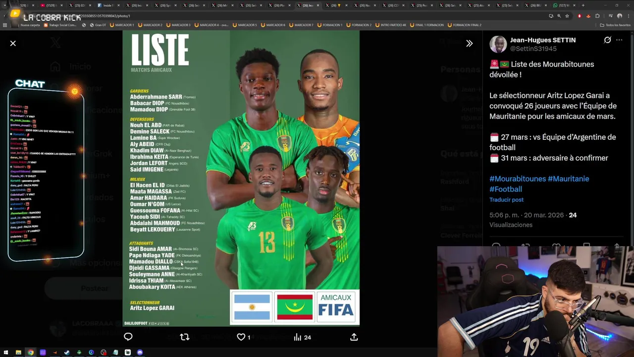
Task: Open the #Mourabitounes hashtag
Action: [518, 178]
